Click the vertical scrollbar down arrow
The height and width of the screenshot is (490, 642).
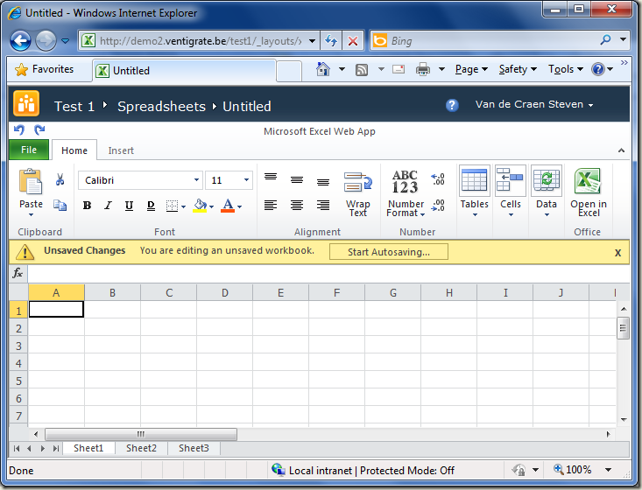[x=624, y=420]
